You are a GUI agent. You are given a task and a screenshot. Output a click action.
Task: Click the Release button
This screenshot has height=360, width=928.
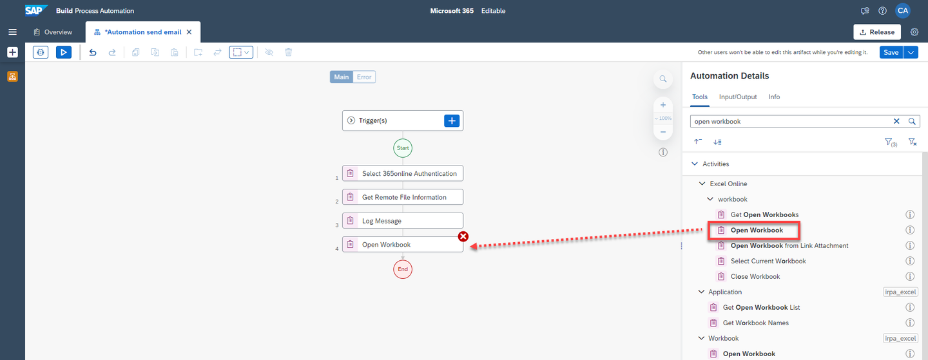[877, 32]
